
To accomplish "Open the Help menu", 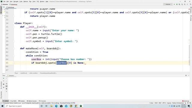I will (x=47, y=1).
